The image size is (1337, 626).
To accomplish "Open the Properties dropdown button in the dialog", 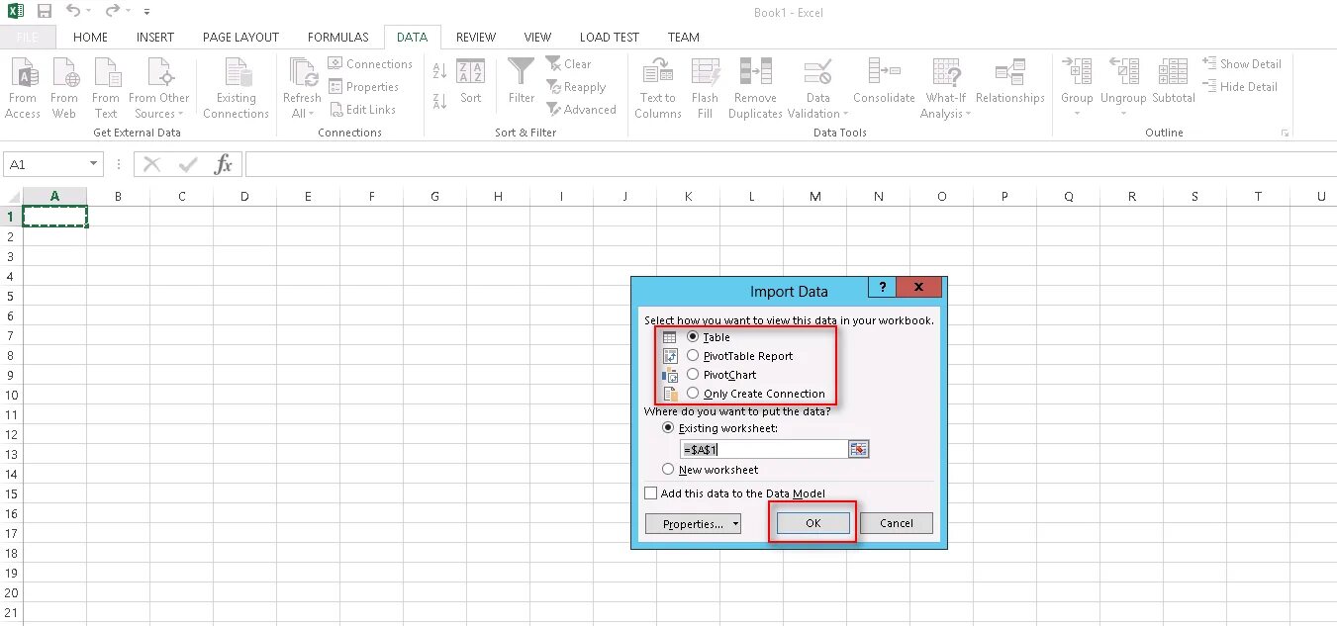I will coord(693,523).
